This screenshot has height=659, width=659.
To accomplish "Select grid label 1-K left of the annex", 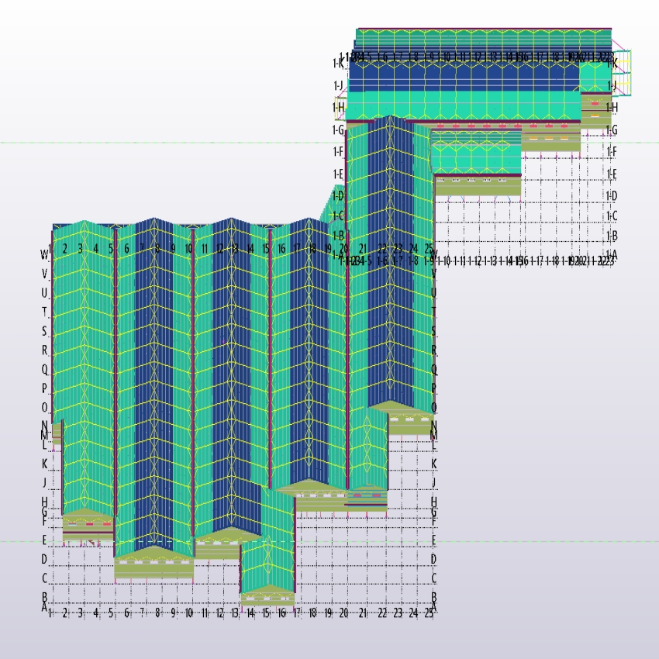I will [x=338, y=63].
